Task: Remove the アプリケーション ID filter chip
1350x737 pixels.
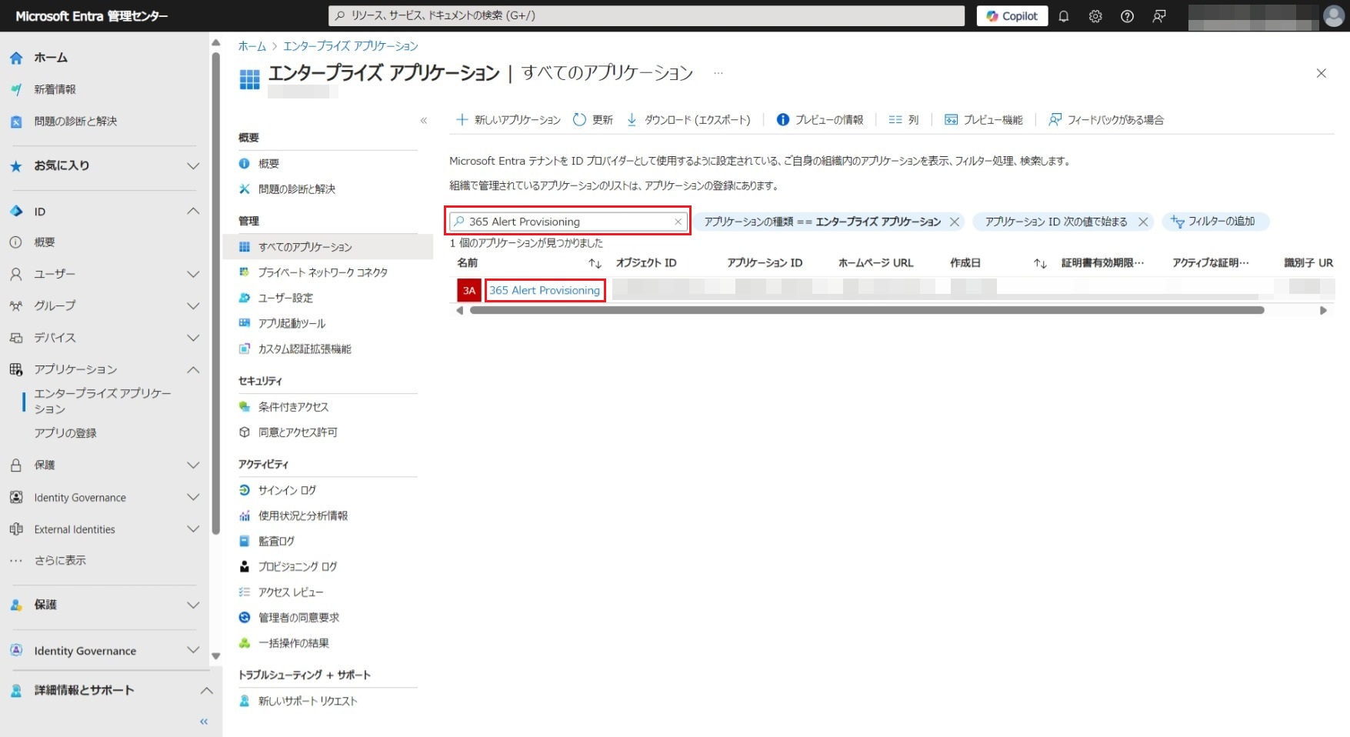Action: (x=1143, y=222)
